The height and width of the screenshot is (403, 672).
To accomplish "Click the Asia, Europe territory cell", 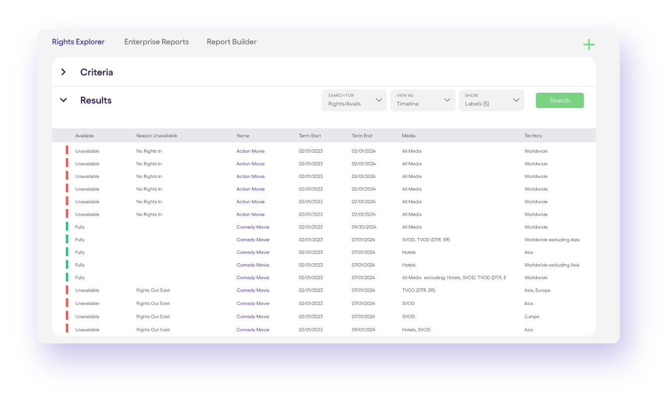I will point(537,290).
